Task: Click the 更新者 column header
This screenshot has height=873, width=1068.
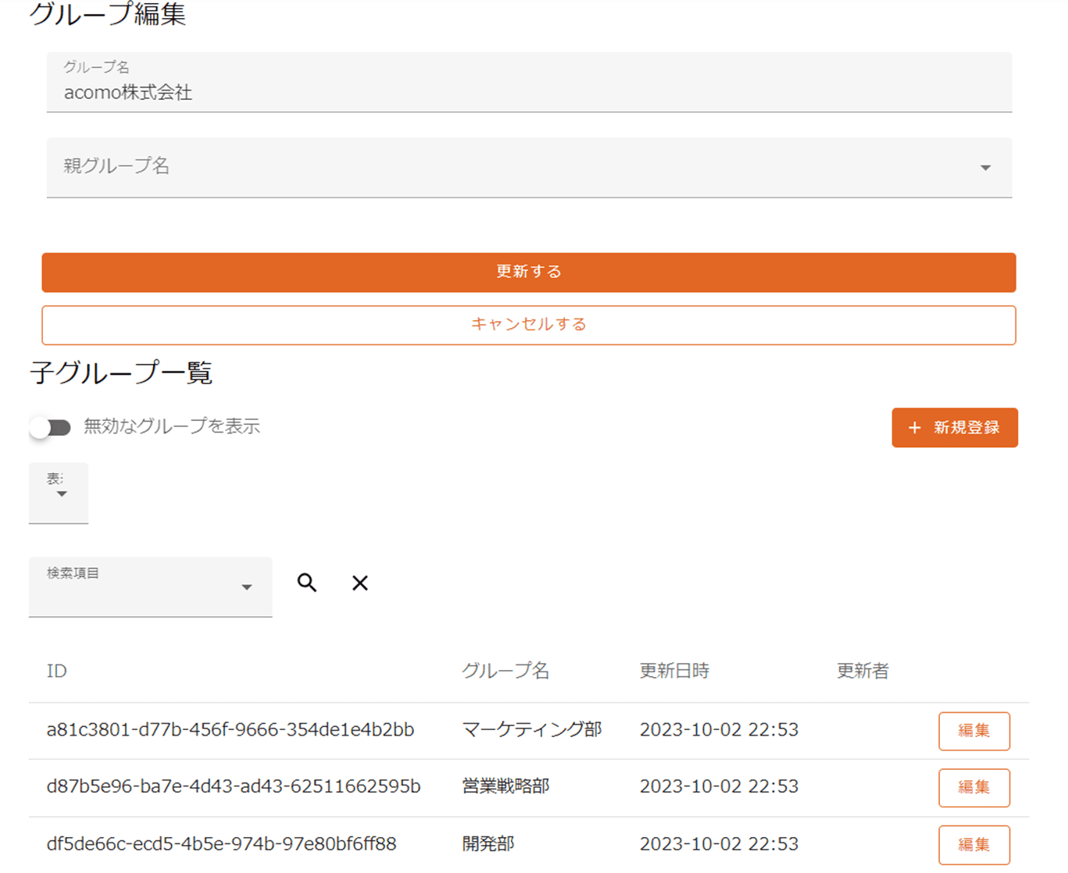Action: (x=863, y=671)
